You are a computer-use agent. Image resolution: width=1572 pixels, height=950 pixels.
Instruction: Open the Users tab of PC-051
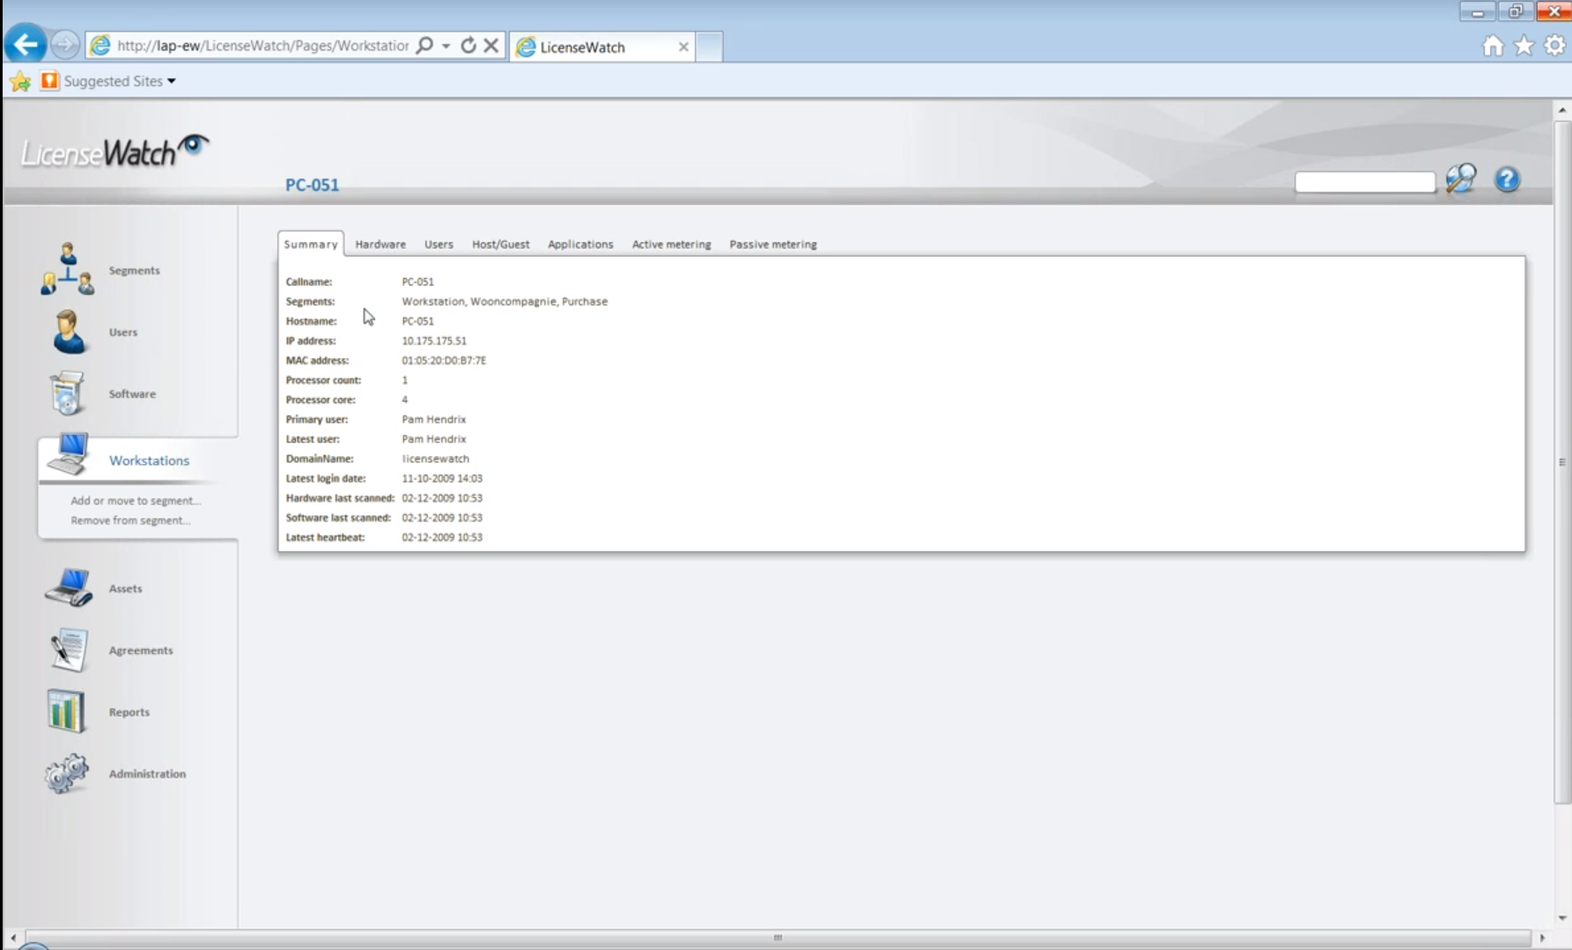click(x=439, y=244)
